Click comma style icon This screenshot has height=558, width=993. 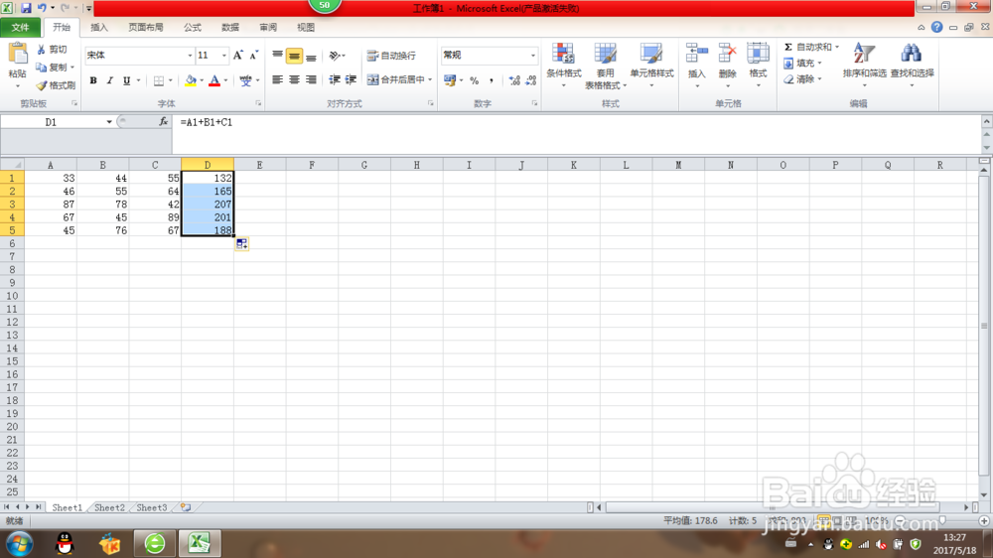pos(491,80)
